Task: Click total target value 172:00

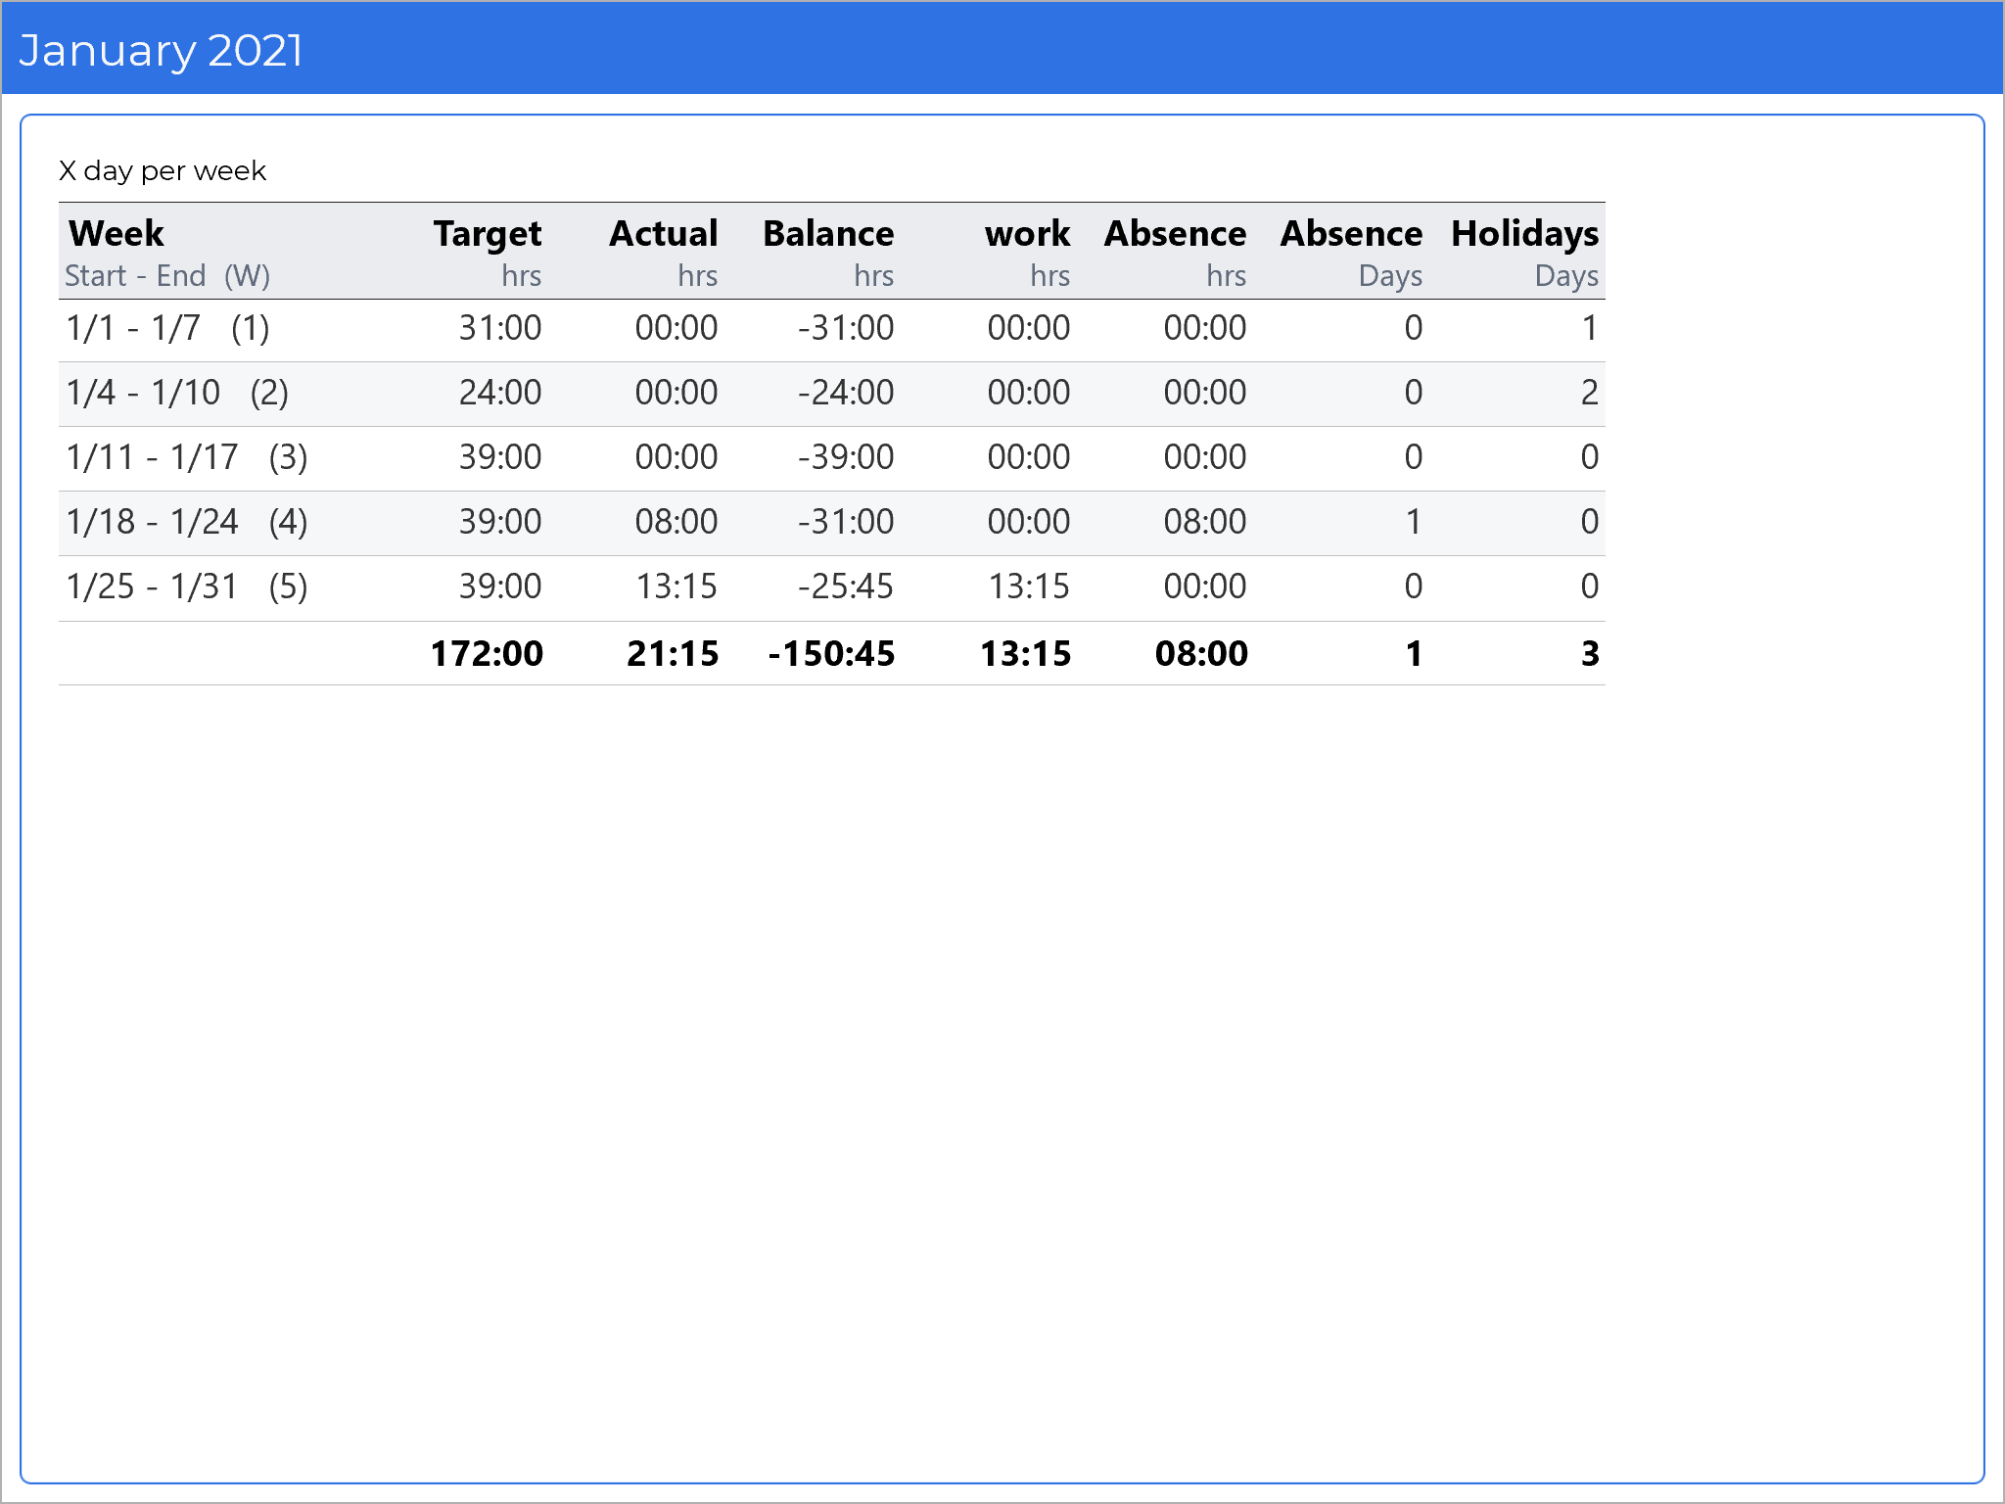Action: click(487, 653)
